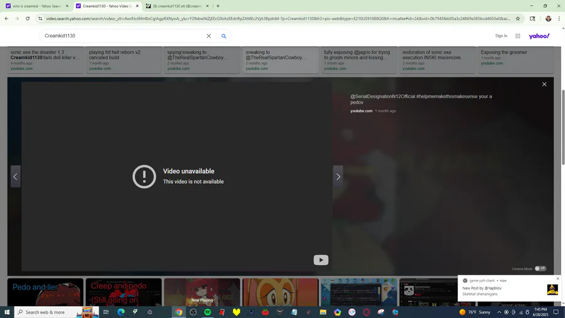Open the yellow heart app on taskbar
This screenshot has width=565, height=318.
tap(237, 312)
